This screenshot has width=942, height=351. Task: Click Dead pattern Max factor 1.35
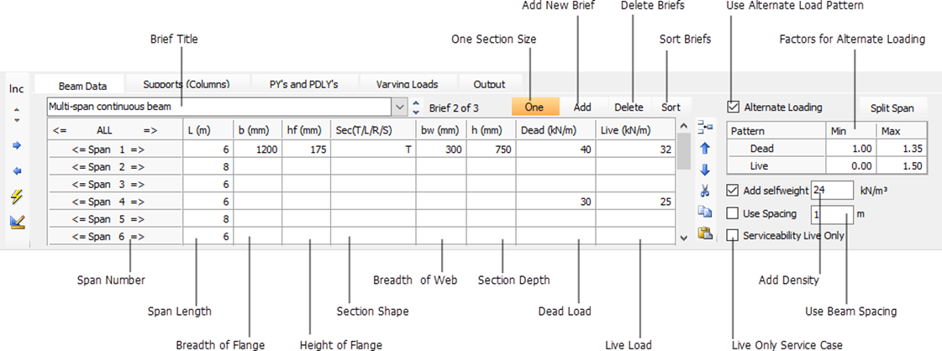900,148
